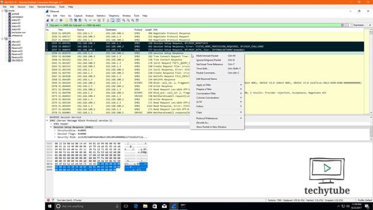
Task: Select station01 in server tree
Action: (16, 20)
